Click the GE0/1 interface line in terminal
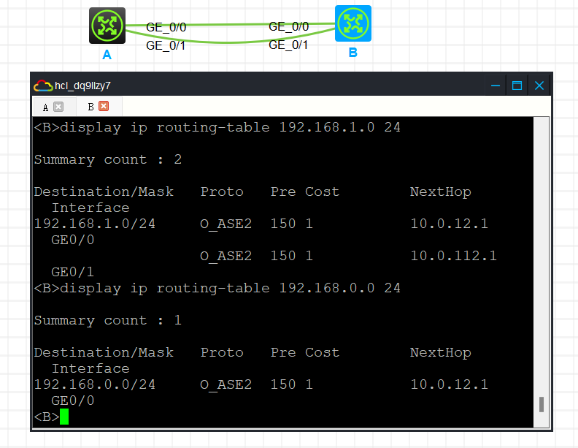The height and width of the screenshot is (448, 578). (73, 272)
